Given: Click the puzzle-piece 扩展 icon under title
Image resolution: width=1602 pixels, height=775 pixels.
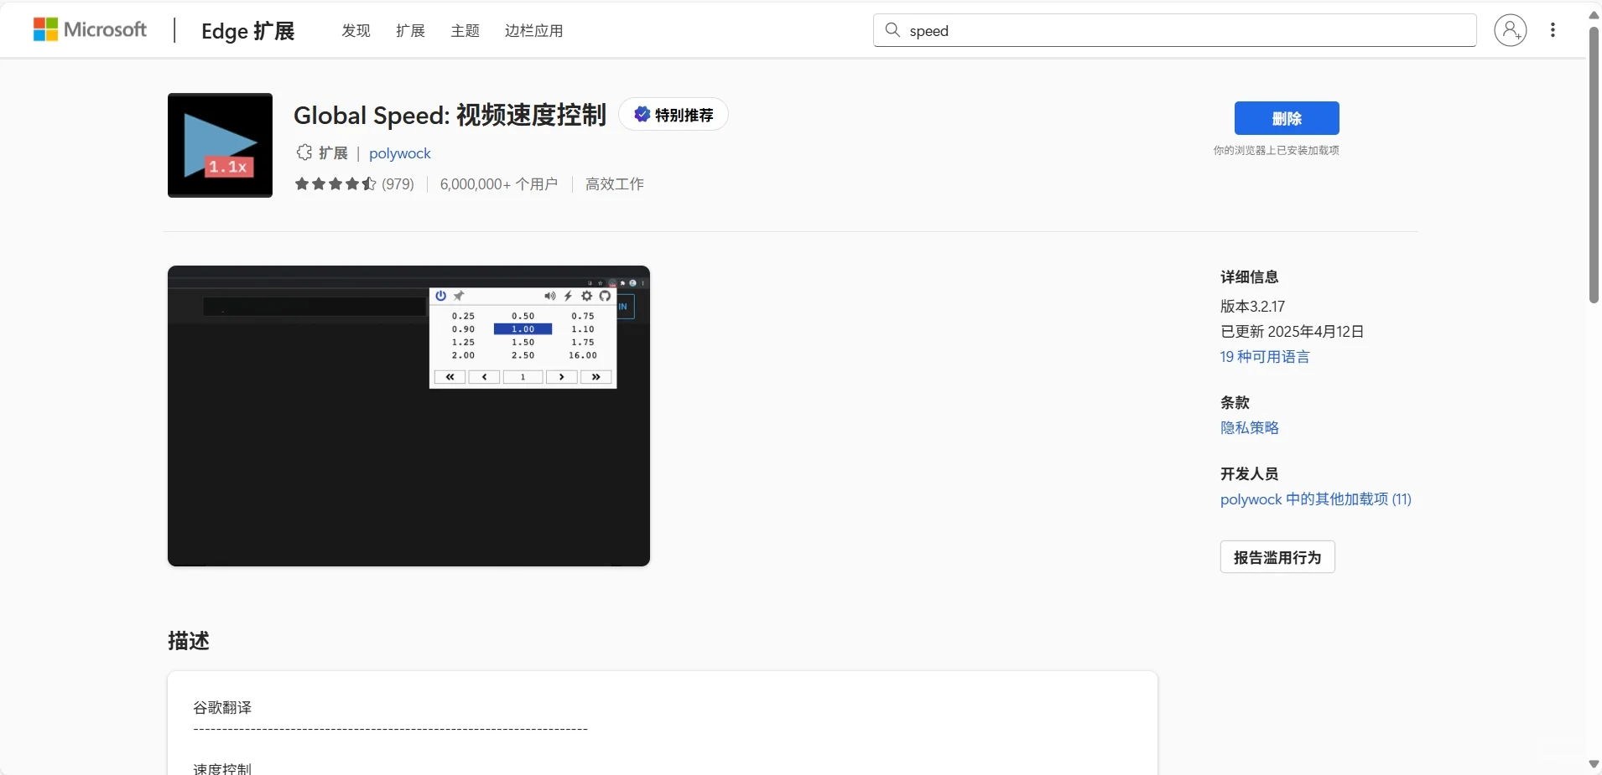Looking at the screenshot, I should (x=304, y=153).
